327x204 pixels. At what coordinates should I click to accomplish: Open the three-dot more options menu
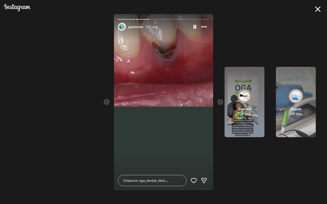point(204,27)
